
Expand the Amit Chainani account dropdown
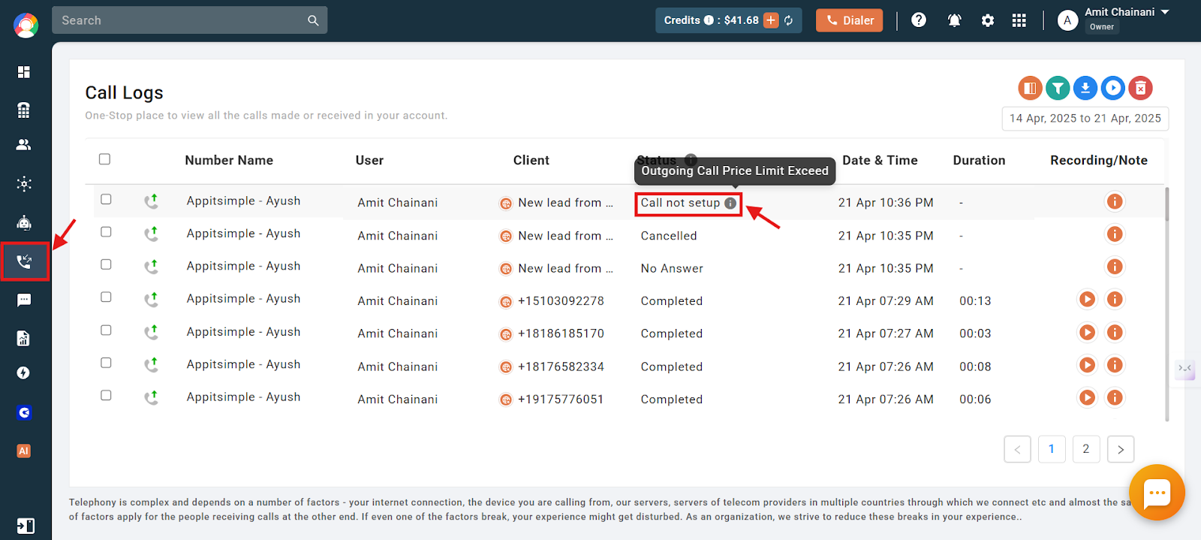(x=1165, y=12)
